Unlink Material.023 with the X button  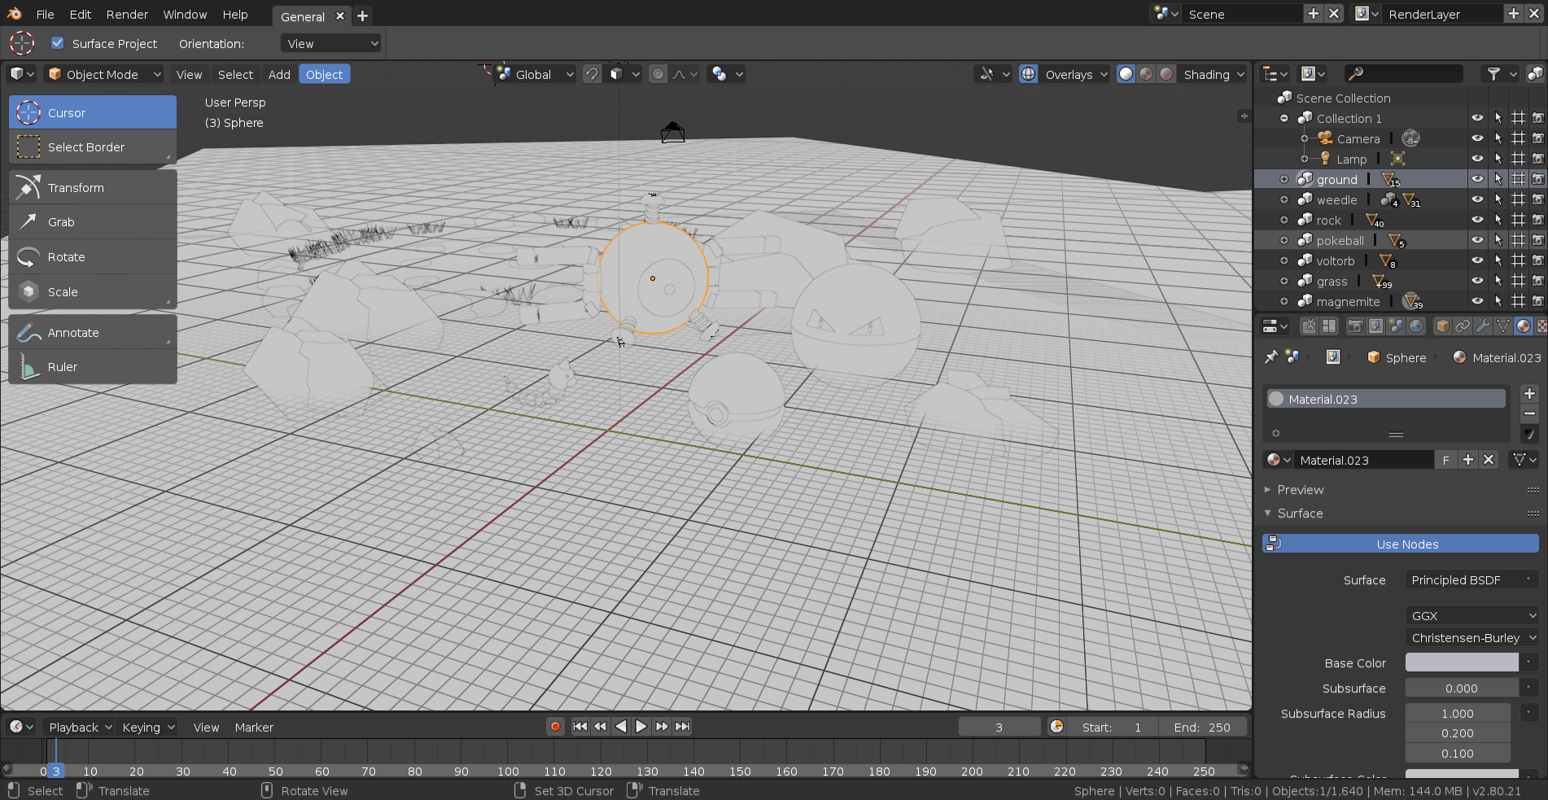click(x=1489, y=460)
